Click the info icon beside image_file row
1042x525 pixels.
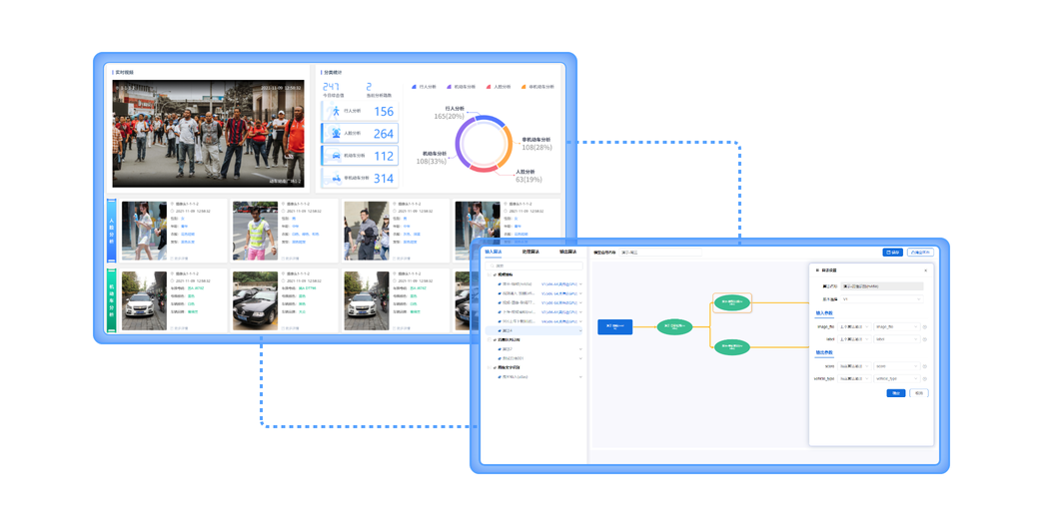(x=924, y=326)
